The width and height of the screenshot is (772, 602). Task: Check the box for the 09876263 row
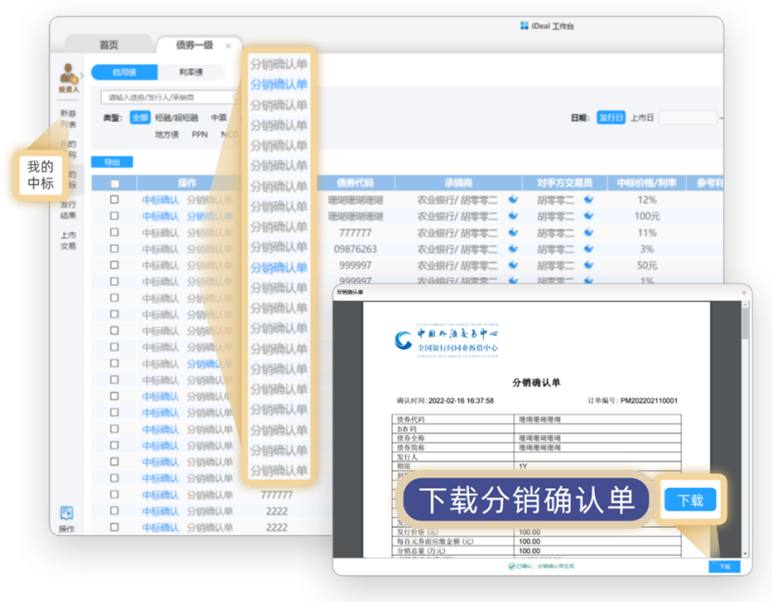pos(114,249)
